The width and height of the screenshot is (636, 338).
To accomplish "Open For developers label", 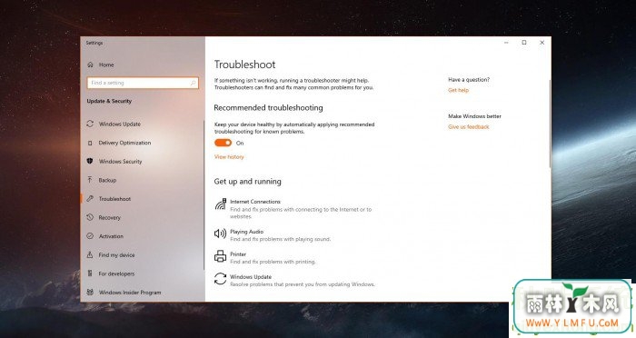I will click(x=116, y=273).
